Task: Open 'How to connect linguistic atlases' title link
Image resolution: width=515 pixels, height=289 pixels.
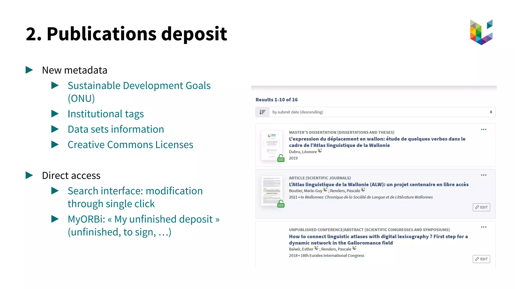Action: (x=378, y=240)
